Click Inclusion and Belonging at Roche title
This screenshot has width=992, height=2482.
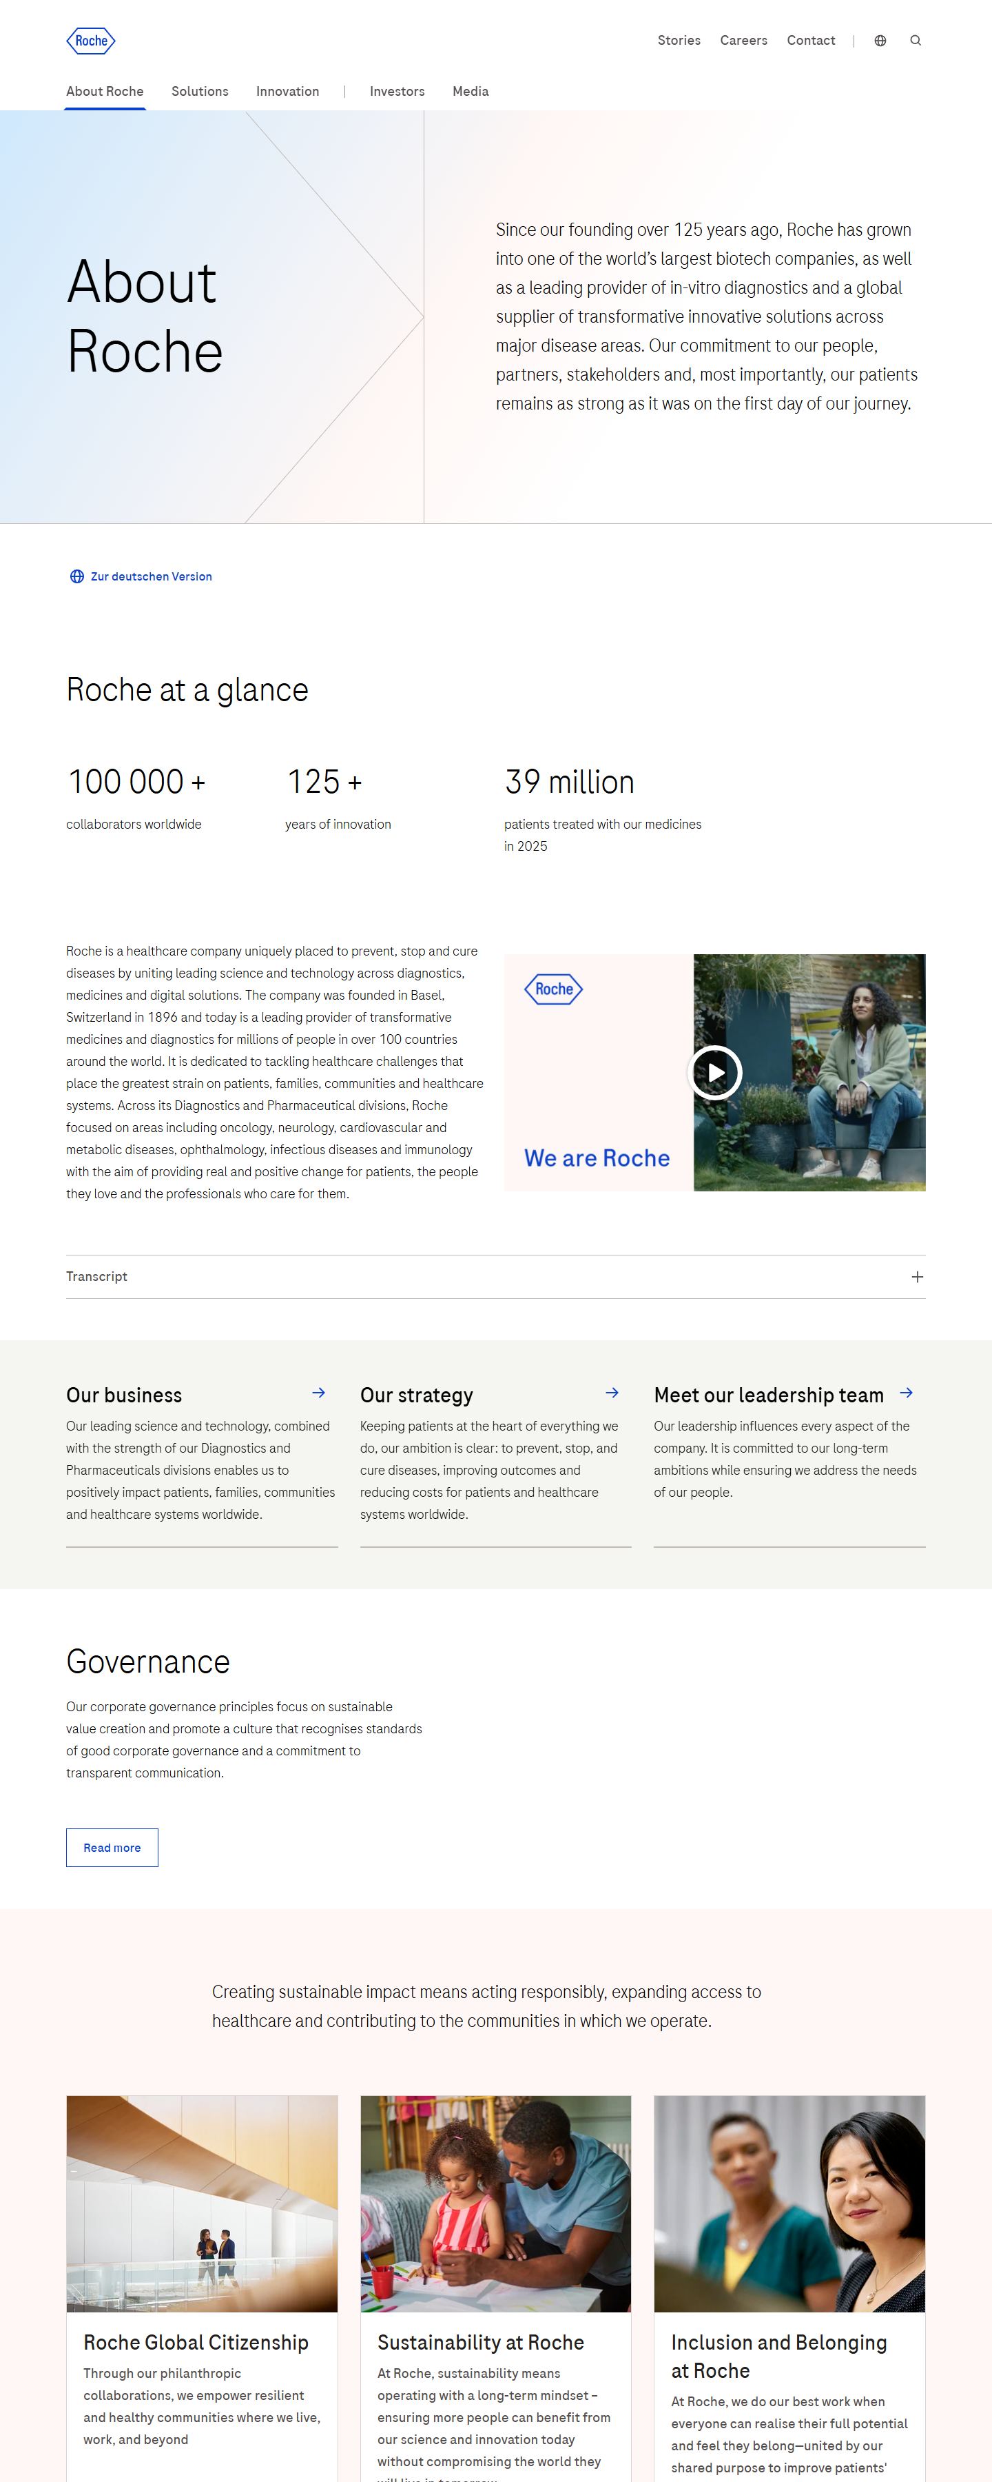[779, 2356]
